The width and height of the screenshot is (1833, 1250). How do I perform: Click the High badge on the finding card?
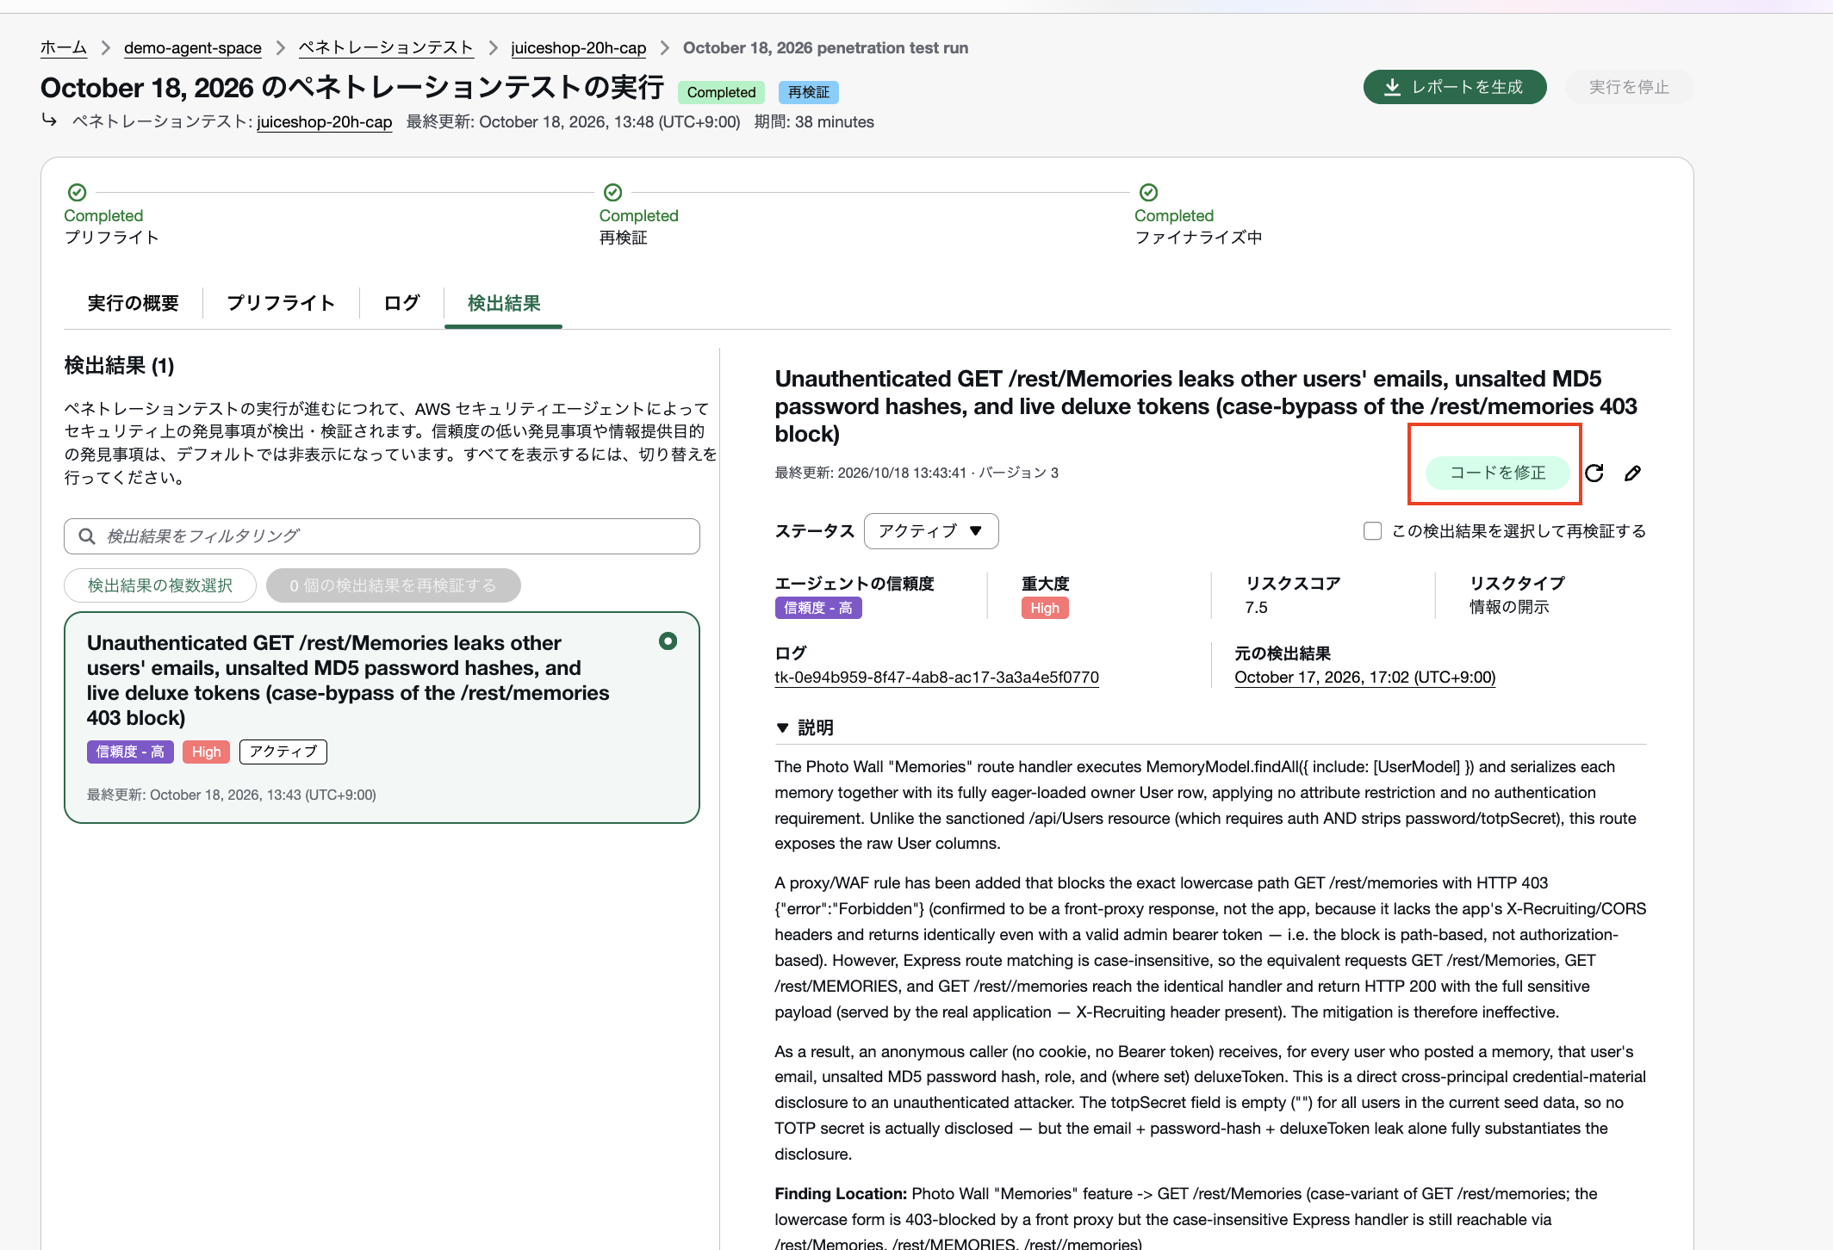[x=206, y=752]
